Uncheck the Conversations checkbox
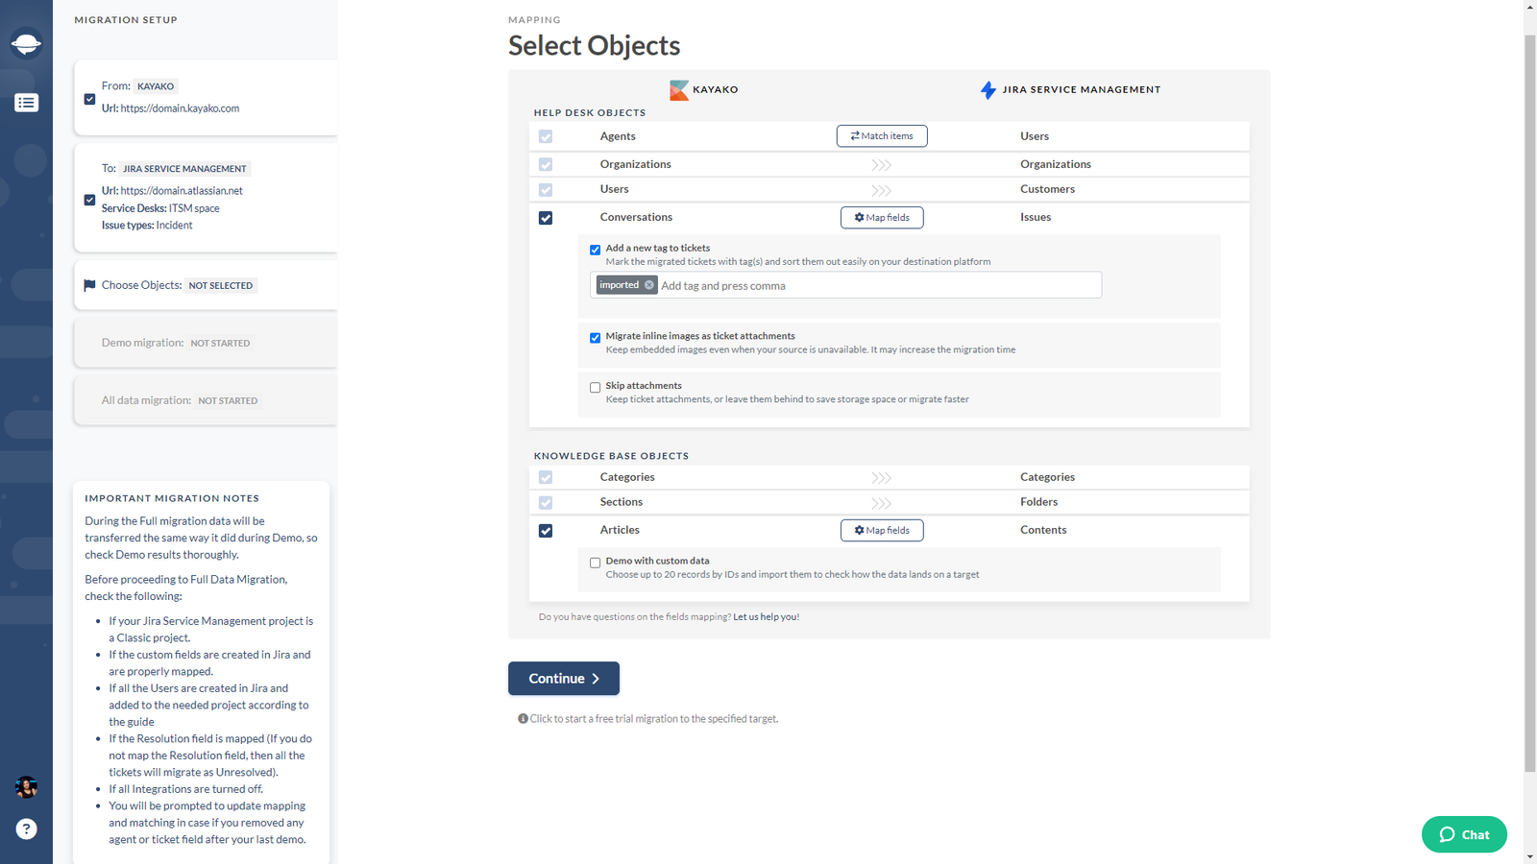 coord(546,218)
